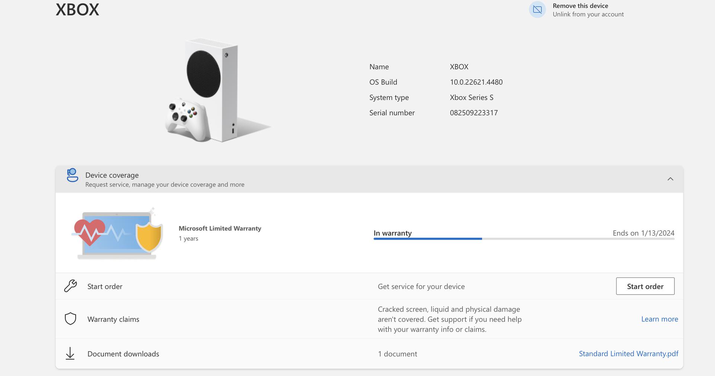Click the XBOX page heading
Viewport: 715px width, 376px height.
pos(77,10)
